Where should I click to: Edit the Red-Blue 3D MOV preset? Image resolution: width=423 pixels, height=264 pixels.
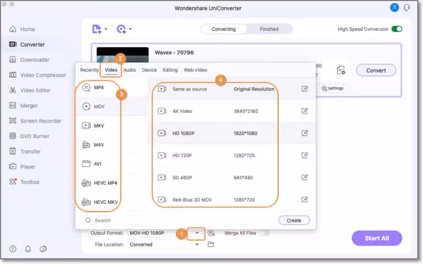pos(304,200)
